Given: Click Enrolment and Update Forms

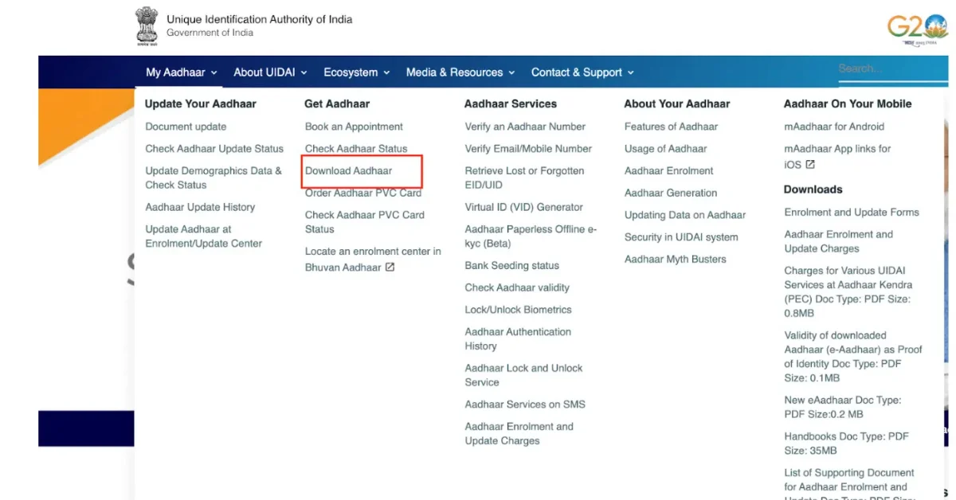Looking at the screenshot, I should [852, 212].
